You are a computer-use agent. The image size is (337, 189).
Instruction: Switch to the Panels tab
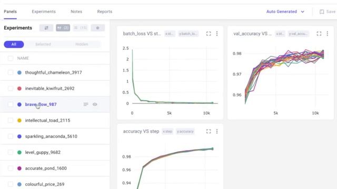point(11,12)
